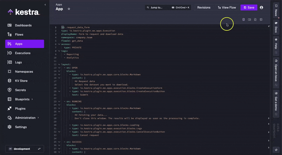Screen dimensions: 282x155
Task: Collapse the left sidebar with the chevron
Action: click(45, 5)
